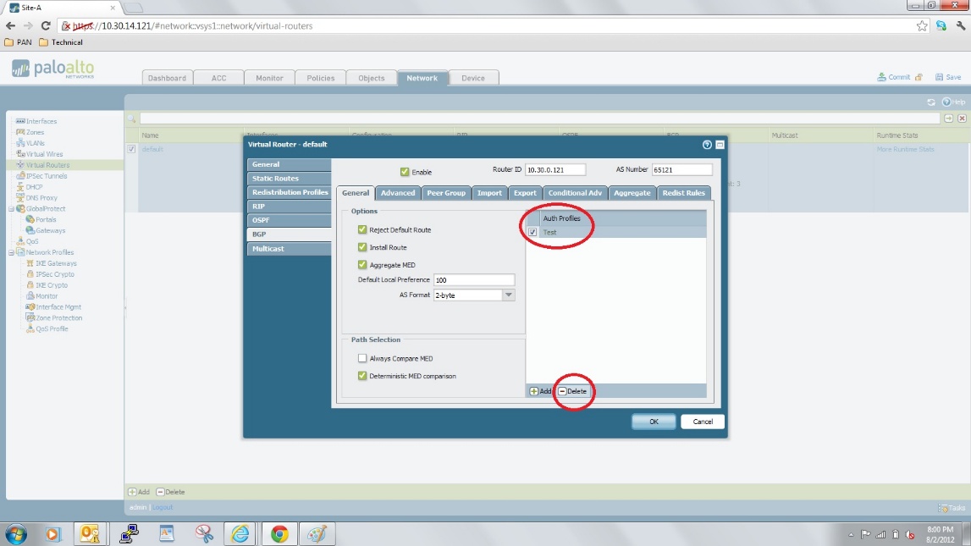Image resolution: width=971 pixels, height=546 pixels.
Task: Open the Redist Rules tab
Action: click(684, 192)
